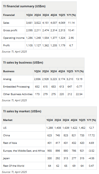Image resolution: width=99 pixels, height=174 pixels.
Task: Select Analog 1Q25 value 3,210
Action: tap(70, 79)
